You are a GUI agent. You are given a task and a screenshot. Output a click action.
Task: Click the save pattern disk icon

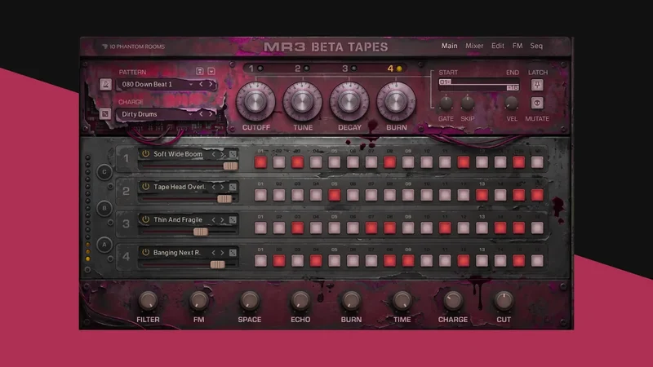(200, 71)
